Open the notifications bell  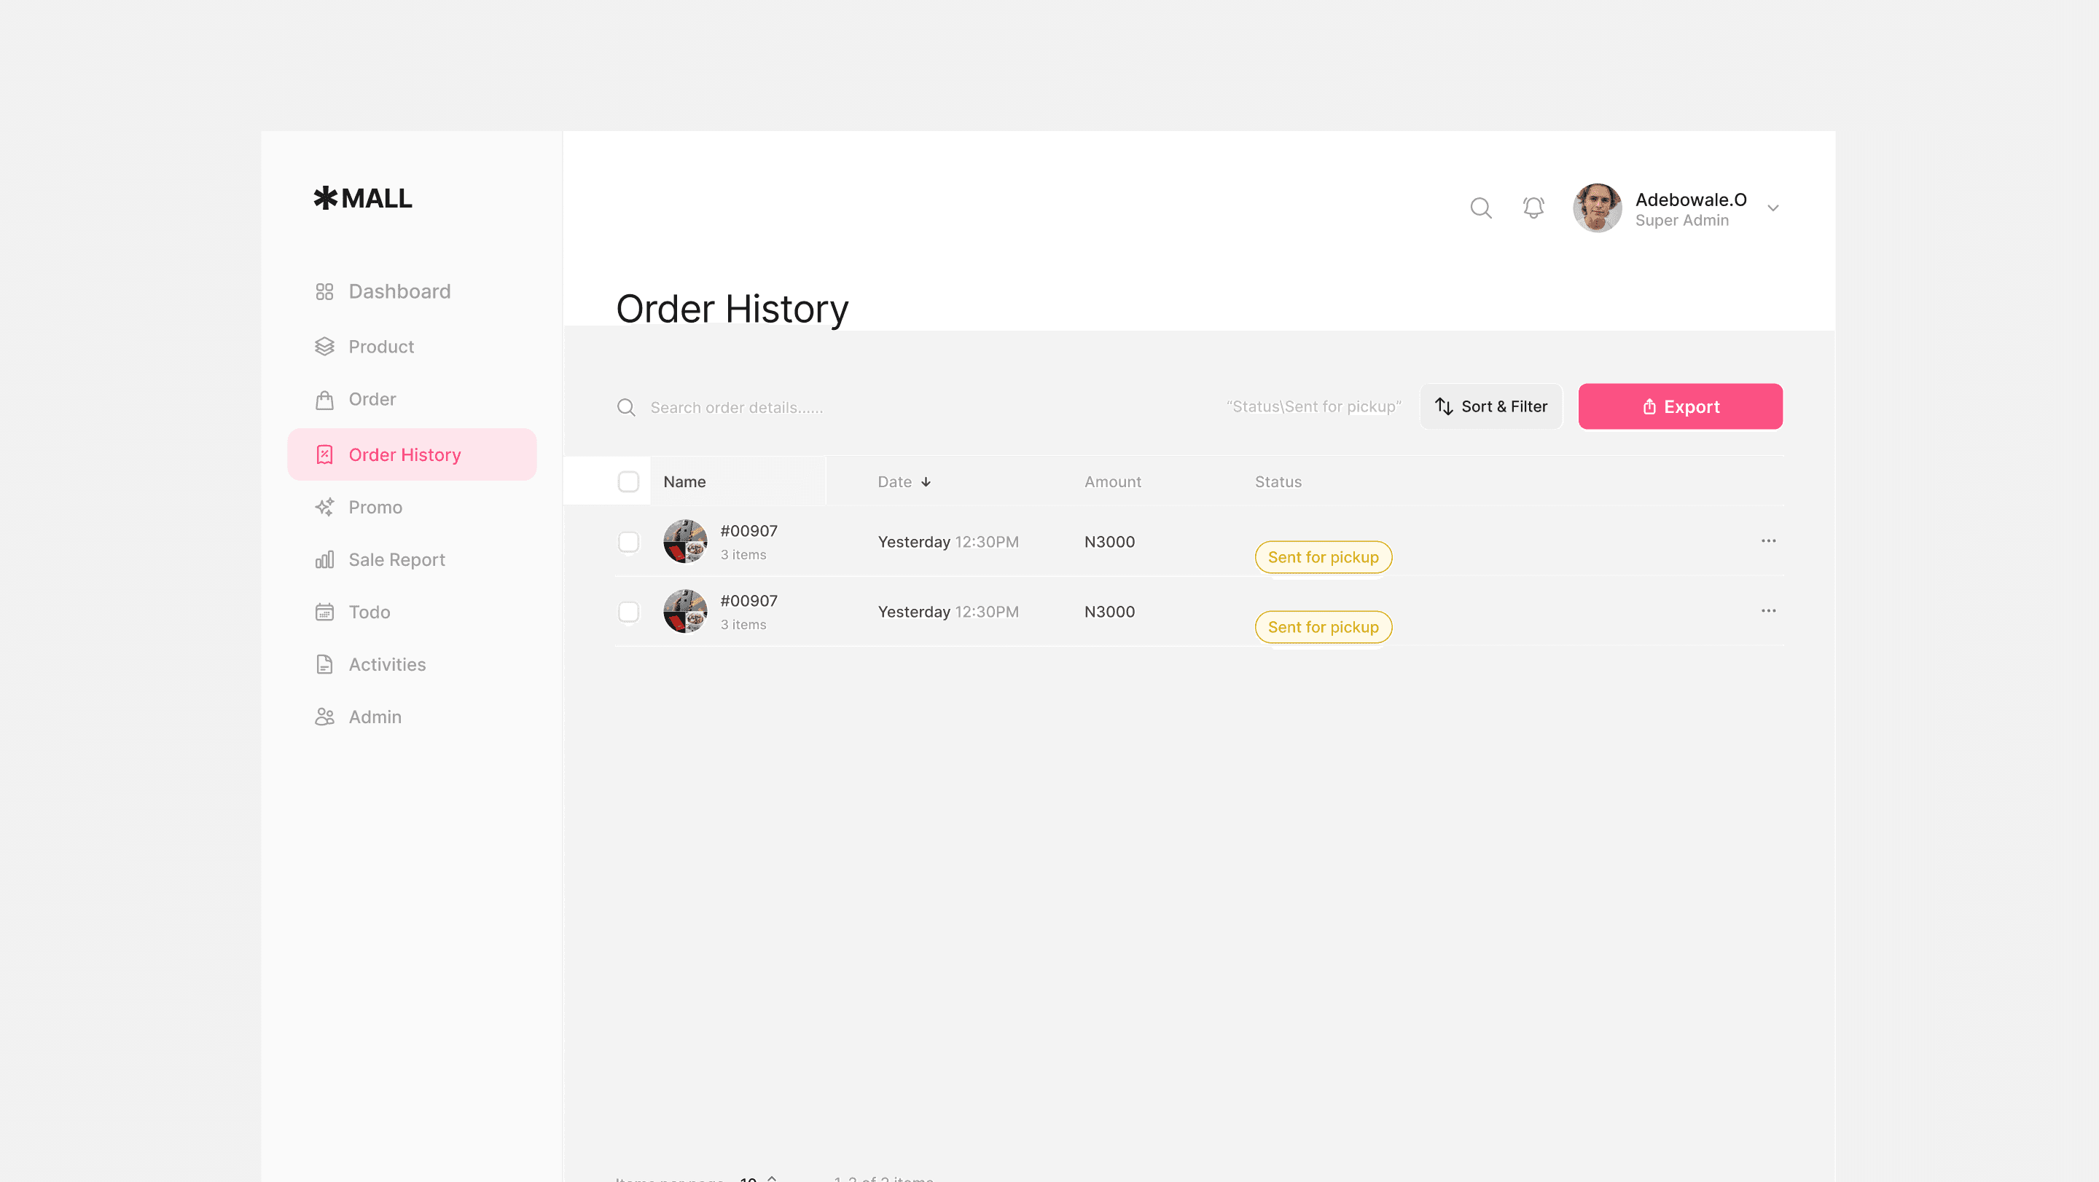click(1533, 208)
